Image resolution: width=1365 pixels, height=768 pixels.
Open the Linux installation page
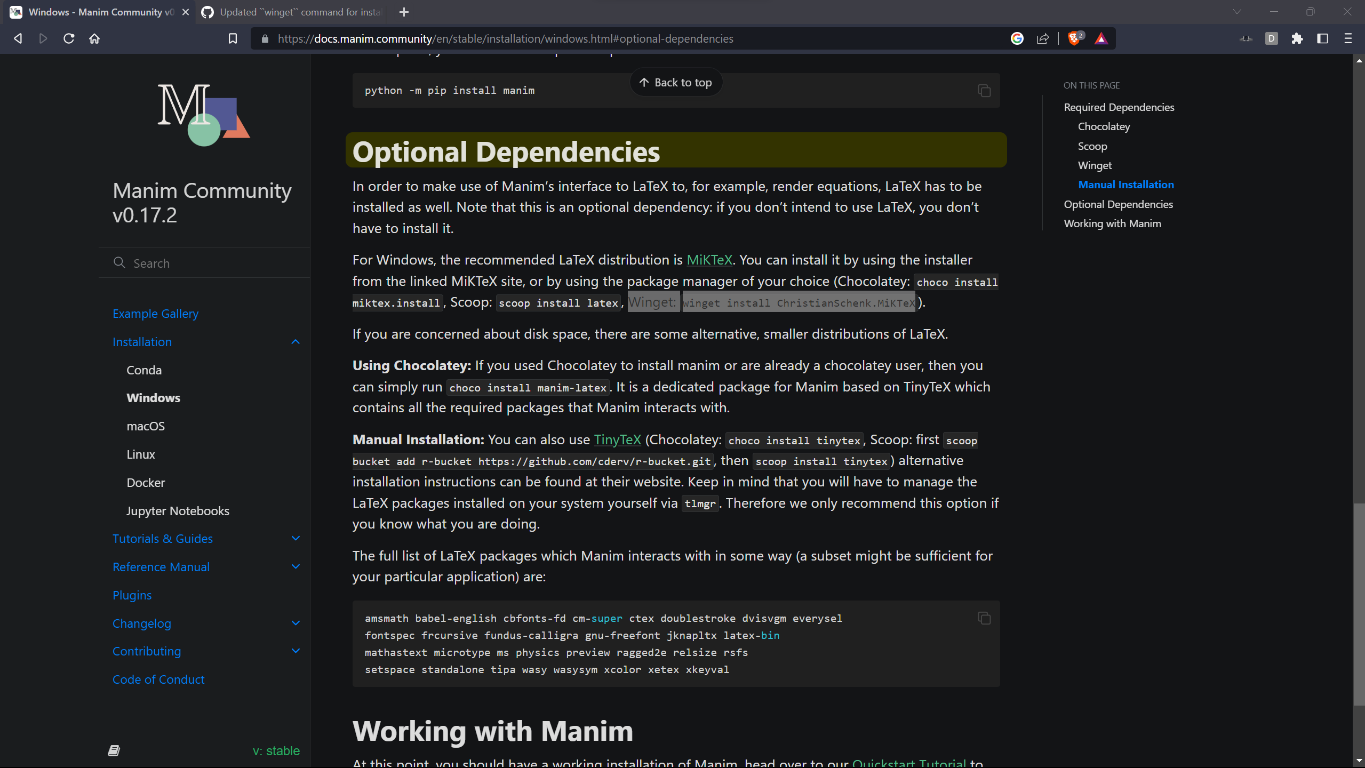[141, 454]
